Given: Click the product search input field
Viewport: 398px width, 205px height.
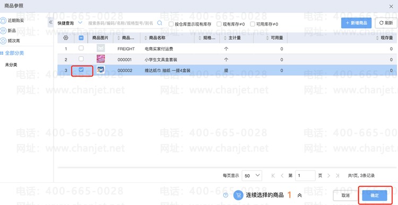Looking at the screenshot, I should tap(122, 23).
